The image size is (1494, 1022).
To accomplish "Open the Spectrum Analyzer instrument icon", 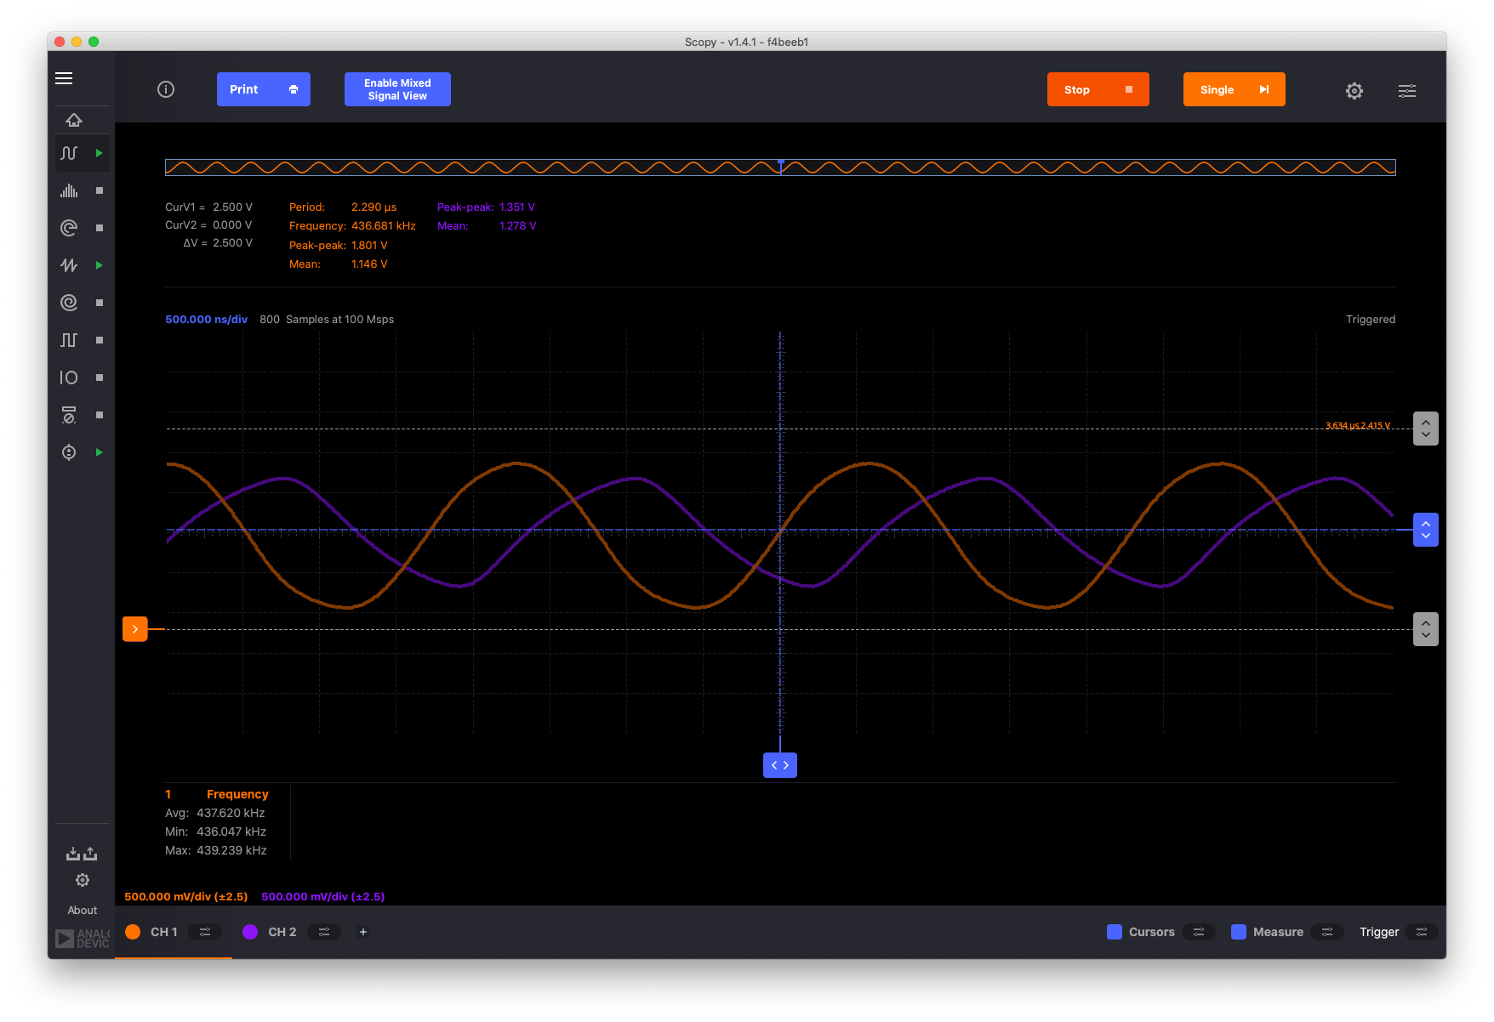I will (69, 190).
